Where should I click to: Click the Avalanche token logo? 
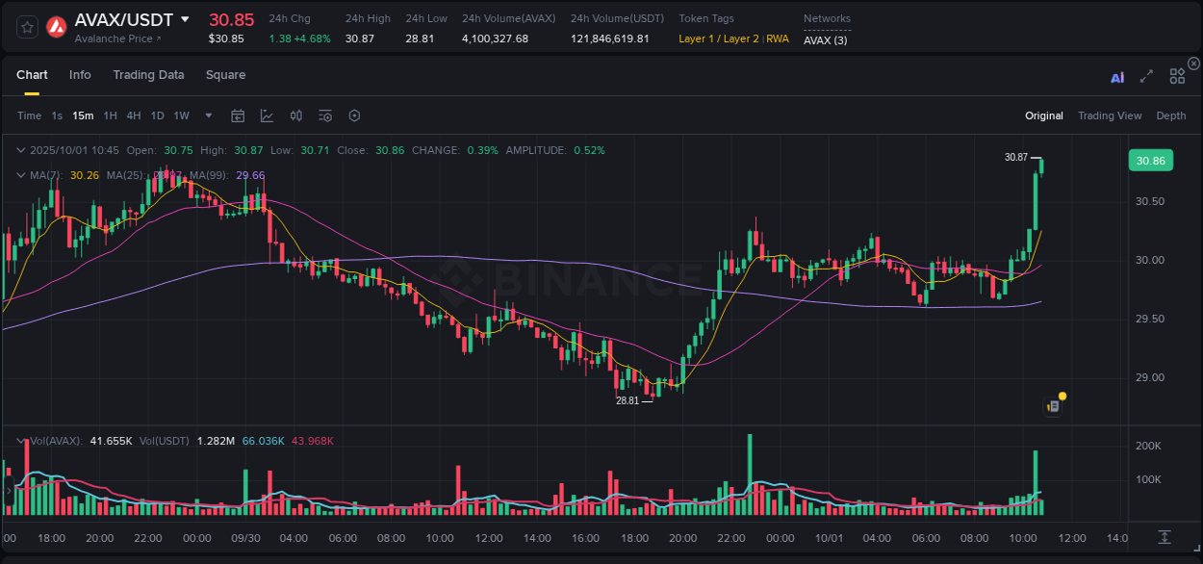coord(56,27)
